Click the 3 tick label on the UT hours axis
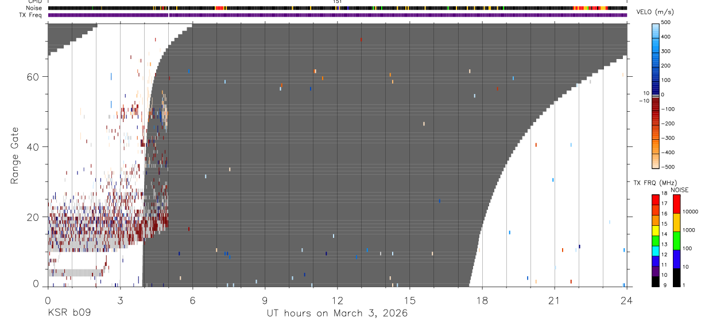Screen dimensions: 705x325 [x=120, y=300]
